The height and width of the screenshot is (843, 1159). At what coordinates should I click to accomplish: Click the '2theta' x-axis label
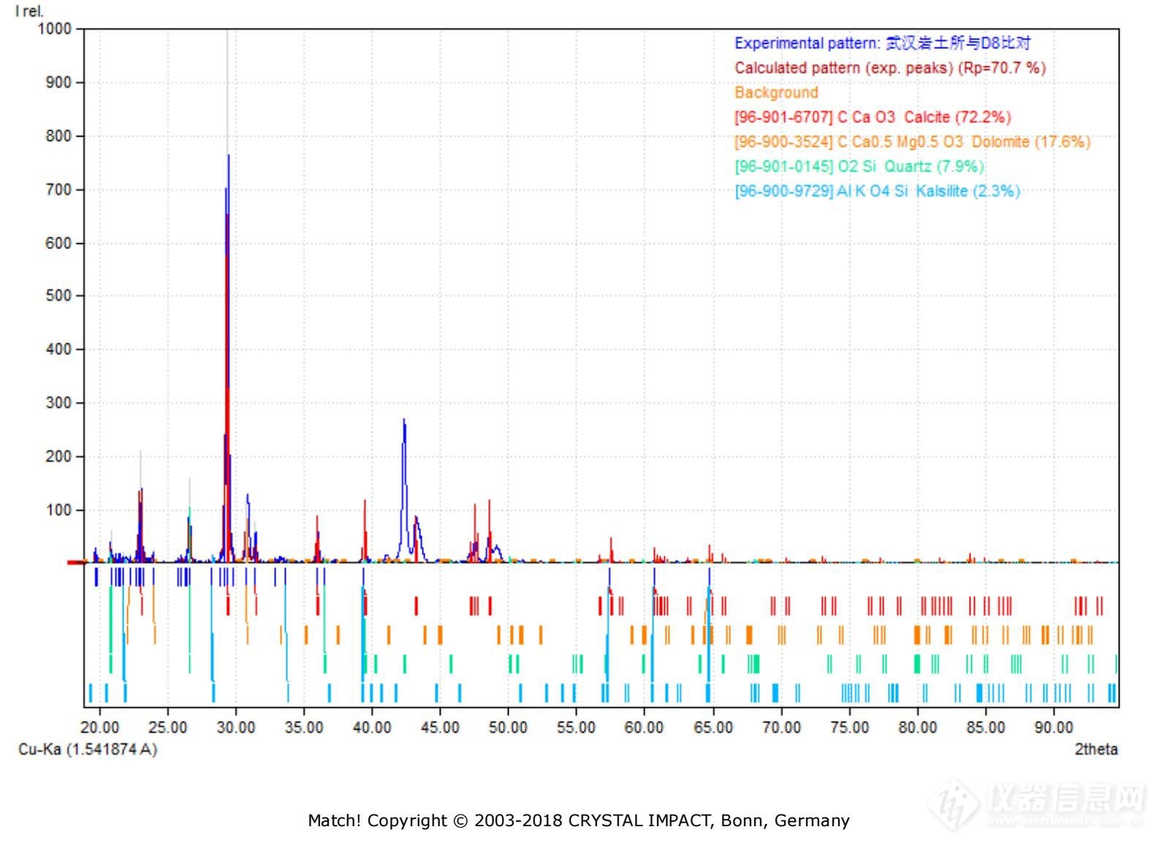click(x=1095, y=749)
